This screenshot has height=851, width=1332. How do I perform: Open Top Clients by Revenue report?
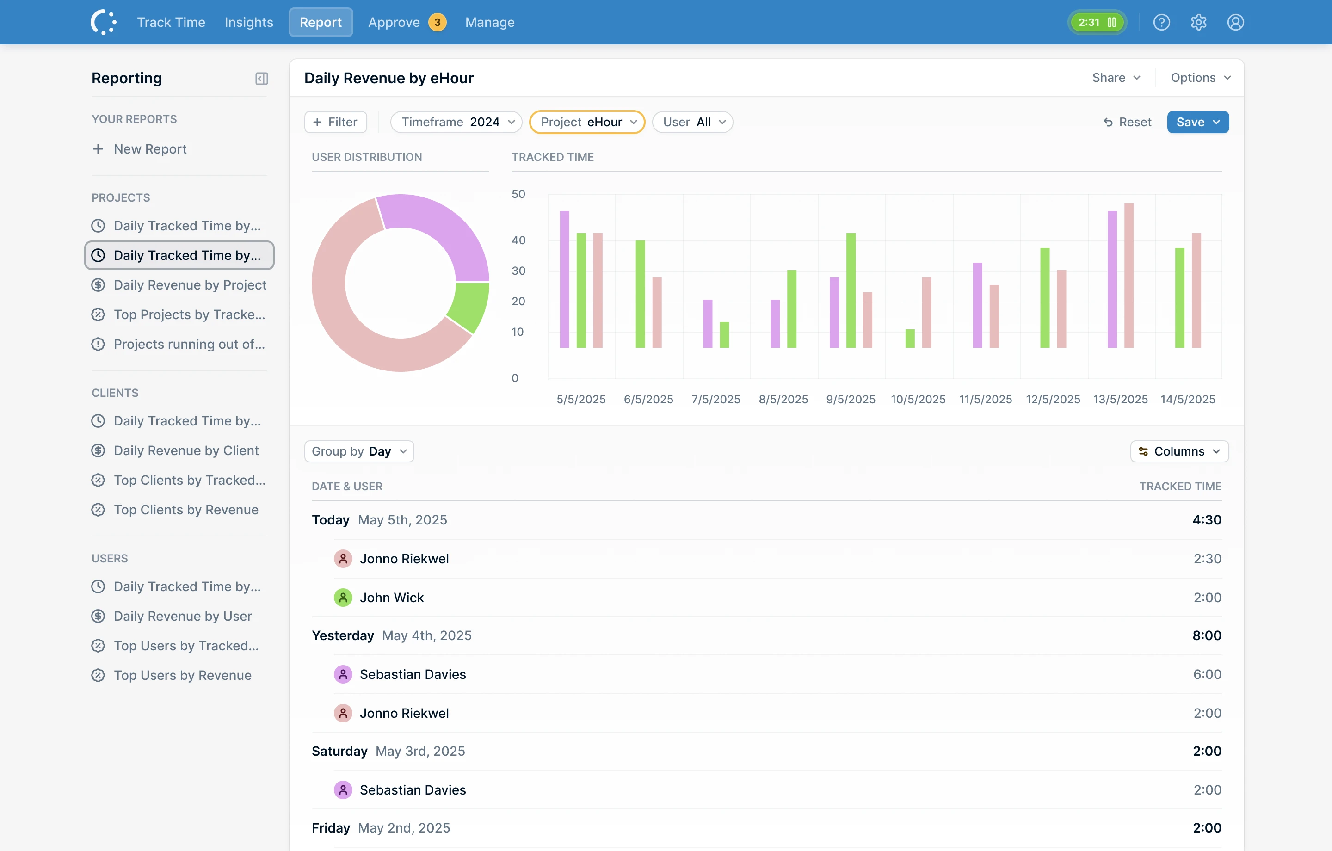pos(186,510)
